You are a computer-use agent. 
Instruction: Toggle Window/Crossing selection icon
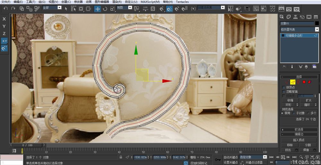(x=89, y=9)
